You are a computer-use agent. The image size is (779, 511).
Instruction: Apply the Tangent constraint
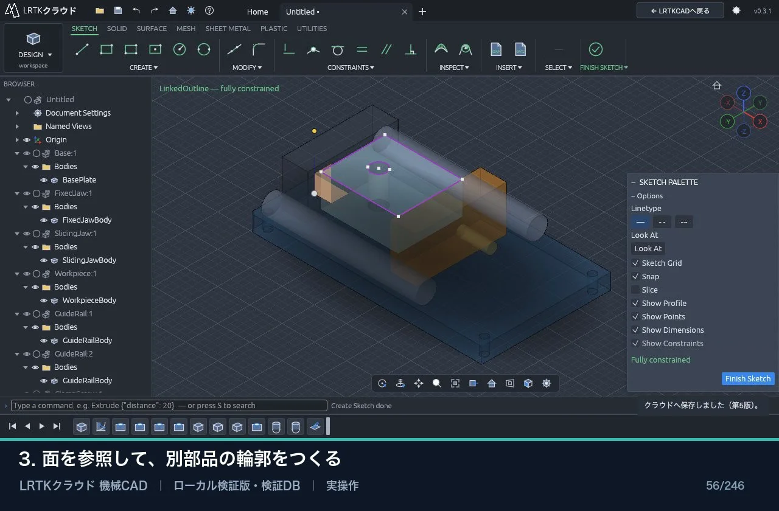click(338, 50)
